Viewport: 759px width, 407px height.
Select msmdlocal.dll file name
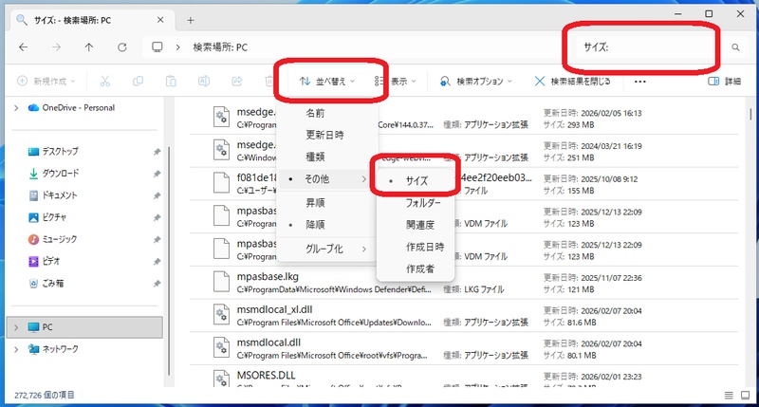coord(268,342)
